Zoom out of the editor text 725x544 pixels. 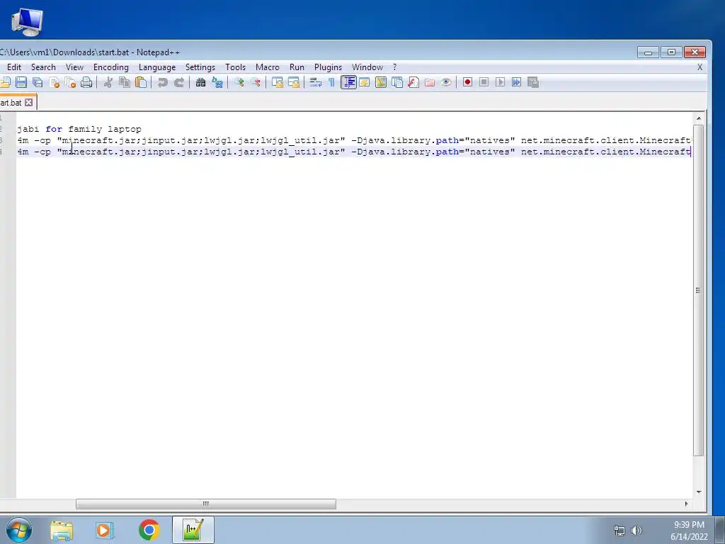pos(255,82)
